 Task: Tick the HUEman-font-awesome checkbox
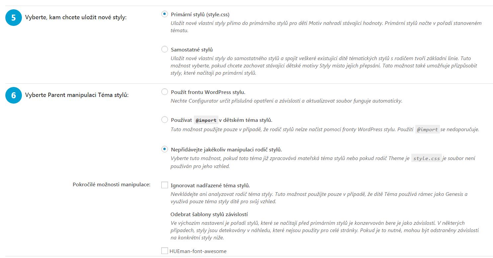(164, 251)
